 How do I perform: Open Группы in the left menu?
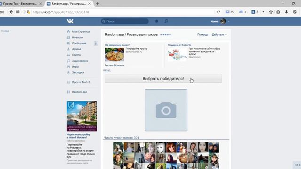pos(77,55)
